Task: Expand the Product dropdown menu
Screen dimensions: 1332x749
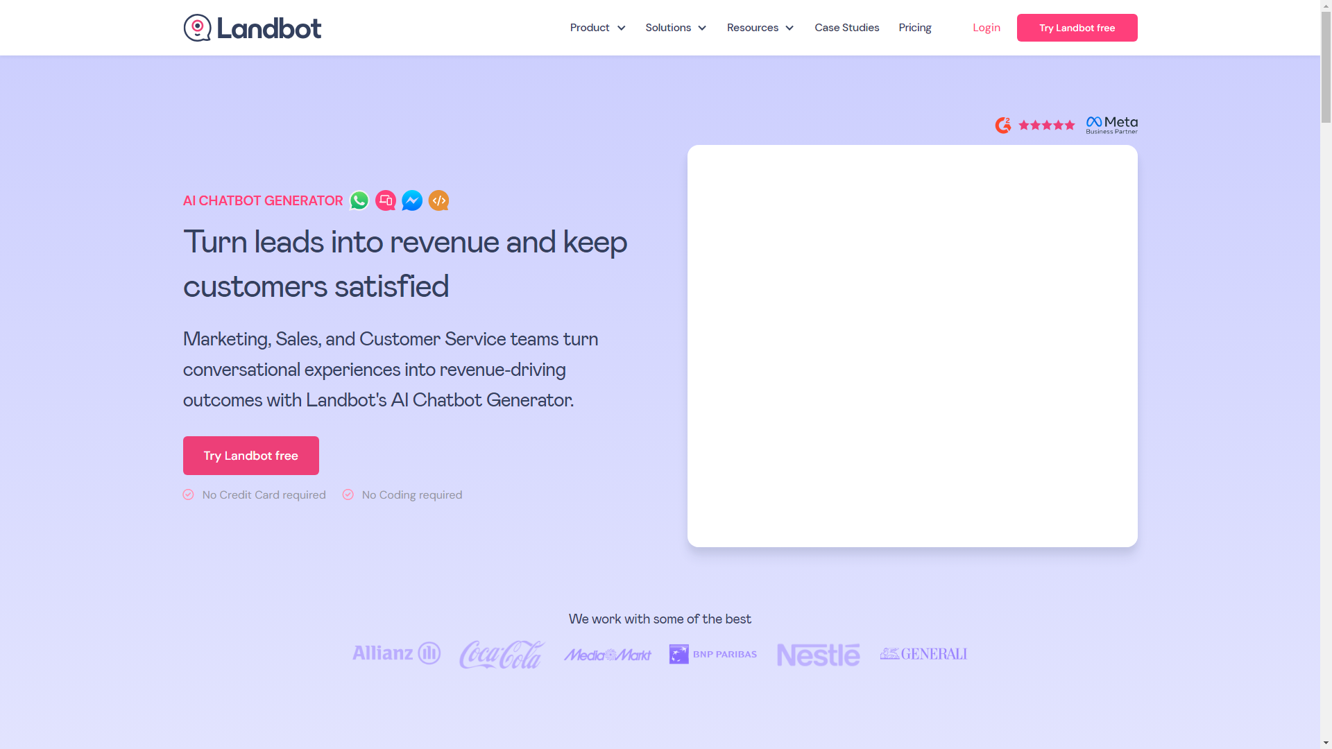Action: [x=597, y=28]
